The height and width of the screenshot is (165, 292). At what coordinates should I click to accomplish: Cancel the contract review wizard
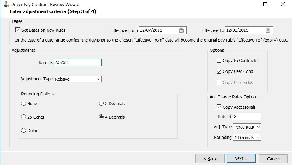click(273, 159)
